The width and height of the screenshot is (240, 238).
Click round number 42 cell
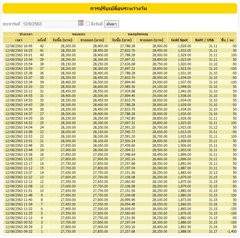click(x=42, y=46)
